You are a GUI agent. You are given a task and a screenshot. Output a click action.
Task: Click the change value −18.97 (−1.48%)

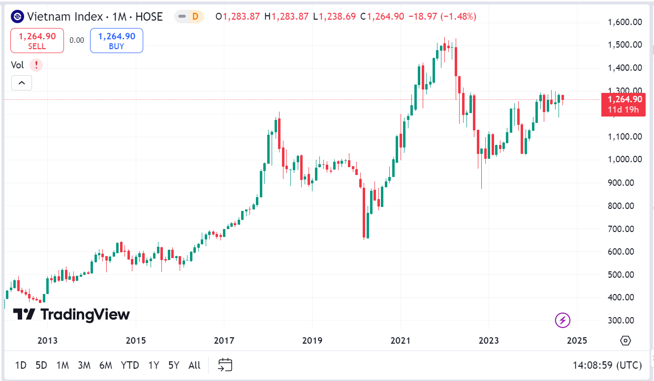click(x=442, y=17)
